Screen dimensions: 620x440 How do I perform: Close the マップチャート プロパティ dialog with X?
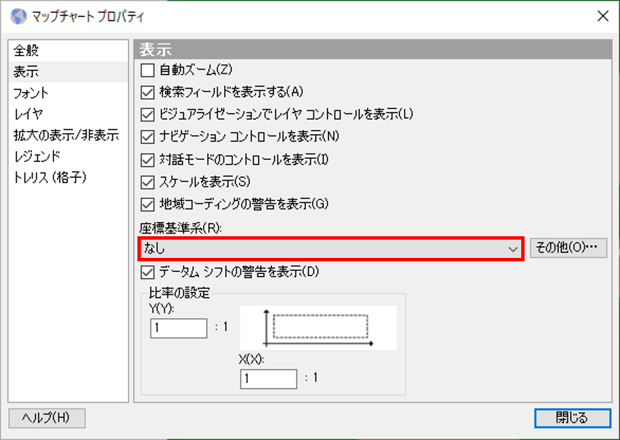coord(603,16)
